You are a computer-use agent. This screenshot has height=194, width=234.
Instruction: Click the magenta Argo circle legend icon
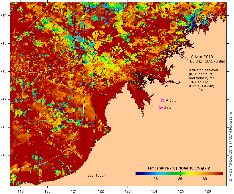tap(163, 101)
